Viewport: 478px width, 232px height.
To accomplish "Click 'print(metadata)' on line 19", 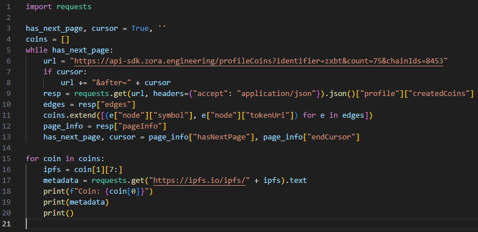I will click(x=76, y=202).
